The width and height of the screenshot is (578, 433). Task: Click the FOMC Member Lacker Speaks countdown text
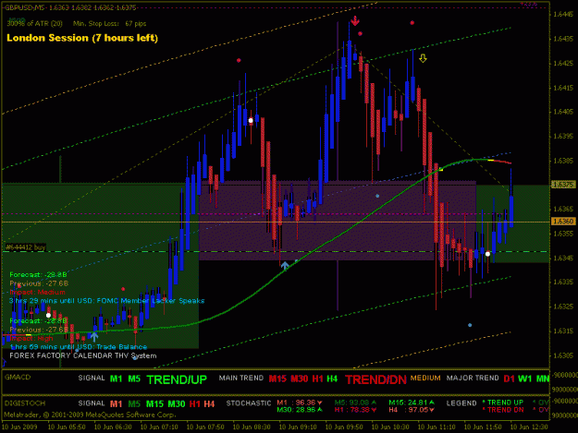(x=106, y=301)
